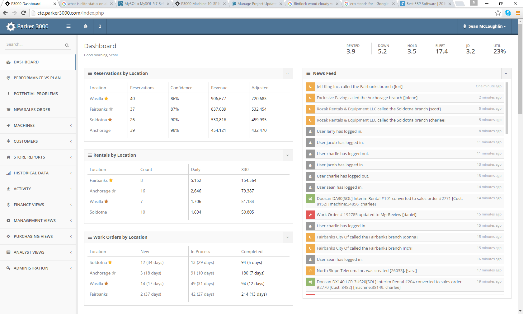Toggle the sidebar with the hamburger icon

68,26
